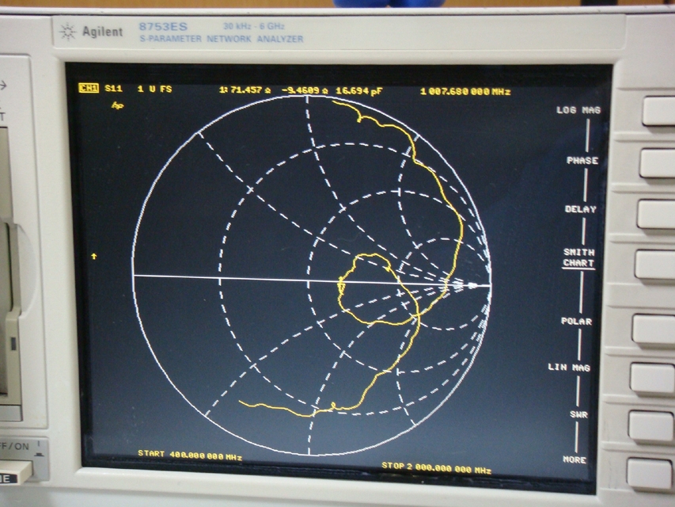Screen dimensions: 675x507
Task: Click the highlighted CH1 channel indicator
Action: (89, 89)
